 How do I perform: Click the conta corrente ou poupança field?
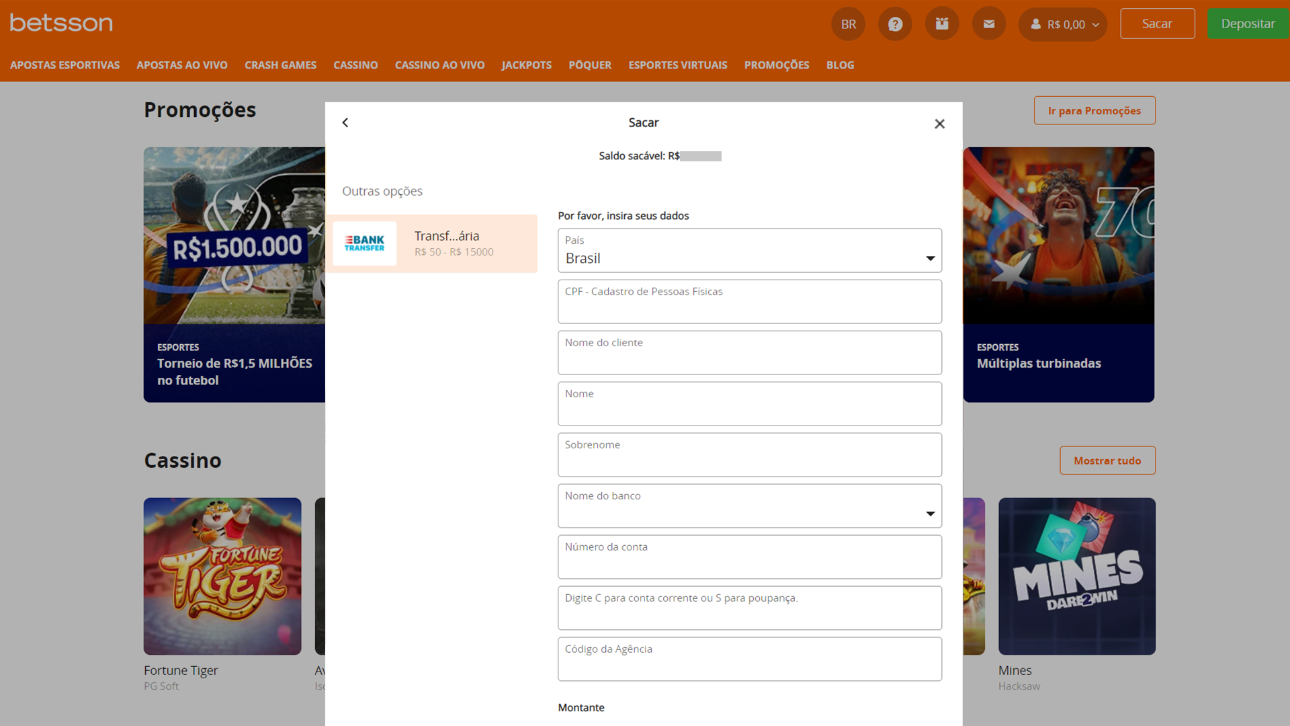[x=750, y=608]
